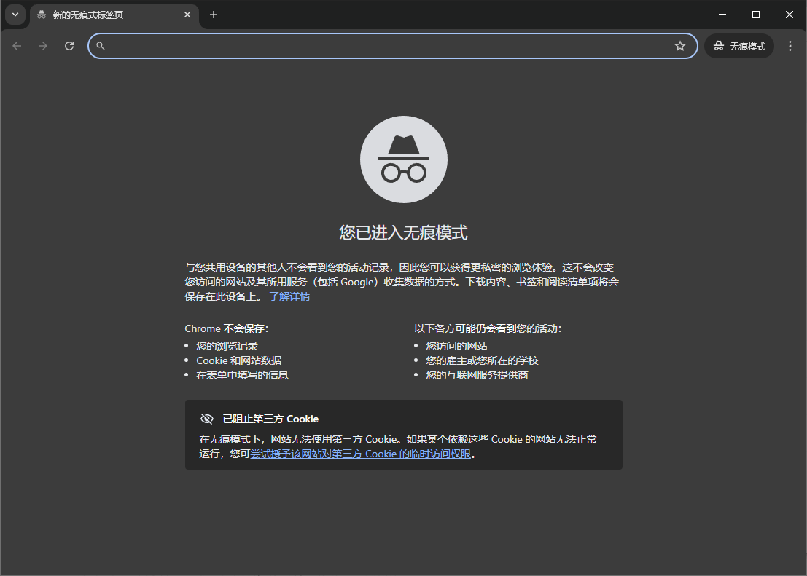Image resolution: width=807 pixels, height=576 pixels.
Task: Click the forward navigation arrow
Action: click(x=42, y=45)
